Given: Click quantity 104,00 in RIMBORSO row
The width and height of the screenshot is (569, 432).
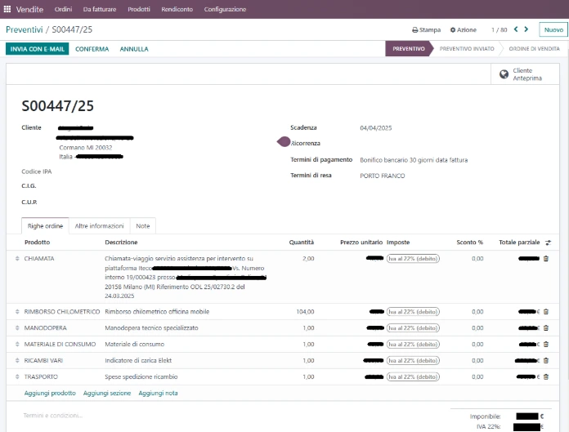Looking at the screenshot, I should tap(305, 312).
